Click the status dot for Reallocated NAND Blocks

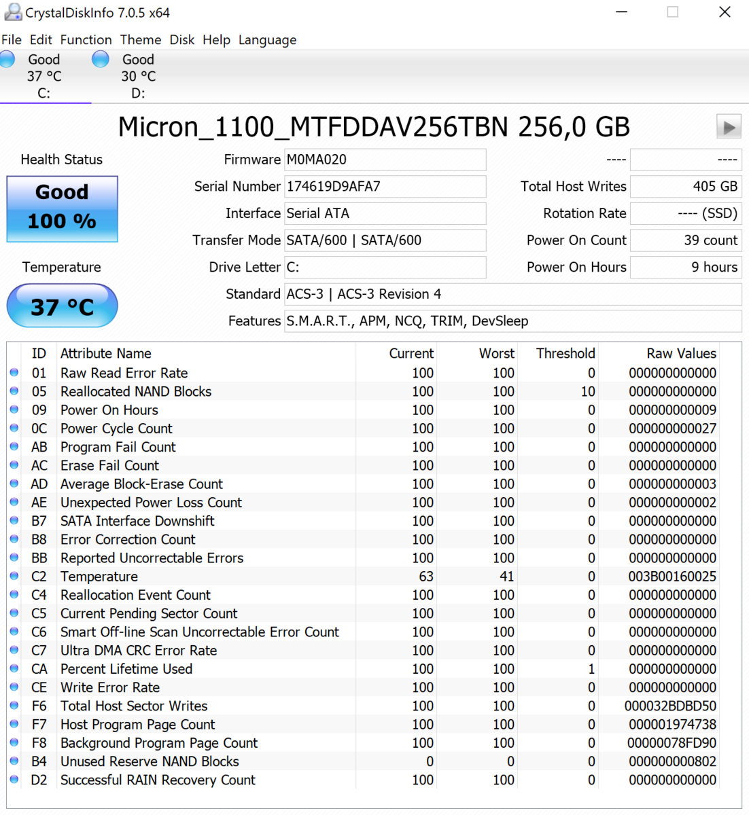(14, 391)
